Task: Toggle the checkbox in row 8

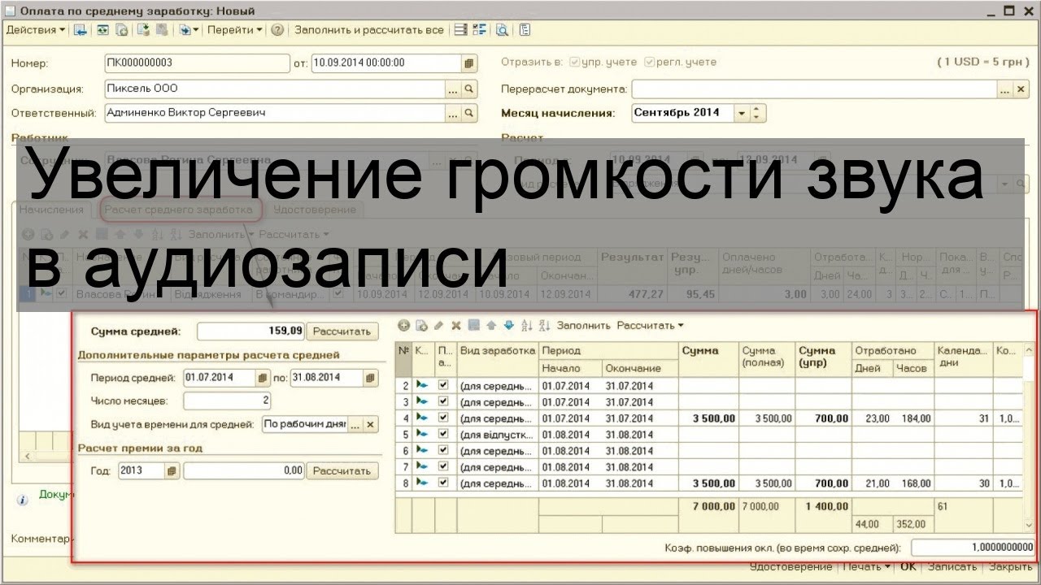Action: point(443,483)
